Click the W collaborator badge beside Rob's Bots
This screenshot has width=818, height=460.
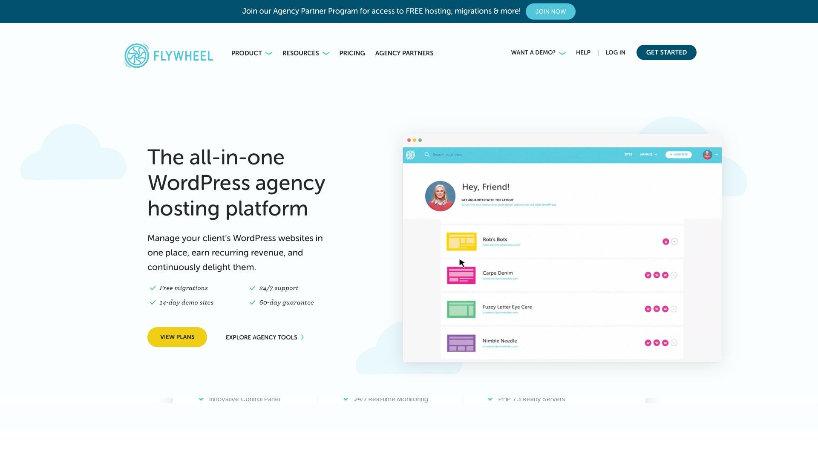[666, 241]
